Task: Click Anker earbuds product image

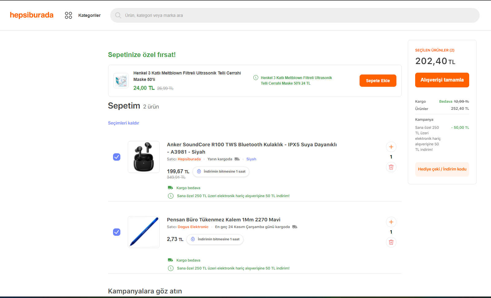Action: 144,157
